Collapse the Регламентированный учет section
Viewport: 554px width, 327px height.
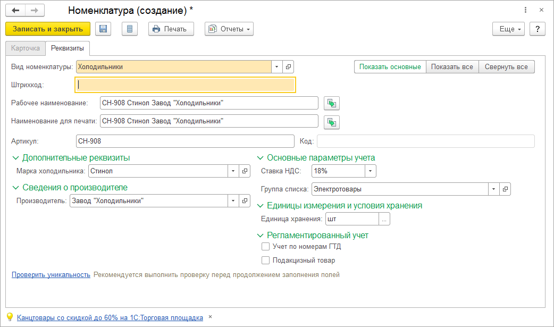(x=261, y=236)
